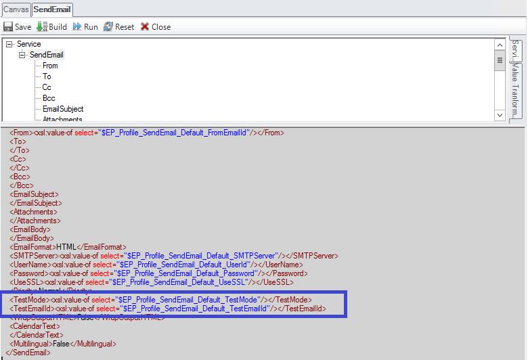528x360 pixels.
Task: Click the Save floppy disk icon
Action: (x=7, y=26)
